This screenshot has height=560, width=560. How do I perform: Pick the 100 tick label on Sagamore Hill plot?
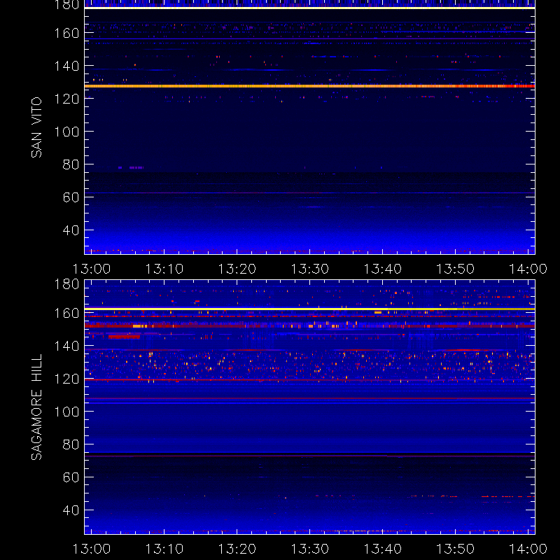coord(66,412)
